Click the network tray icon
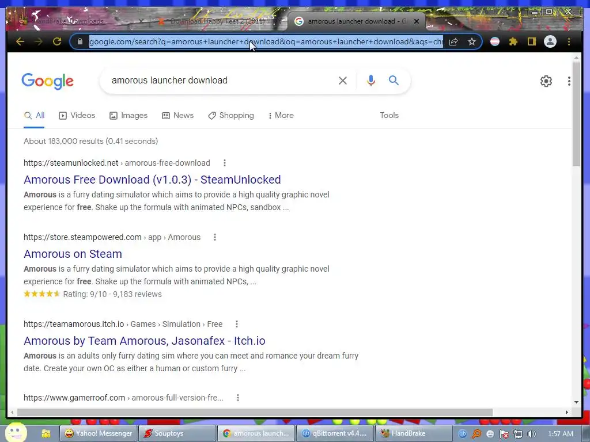 (x=518, y=434)
